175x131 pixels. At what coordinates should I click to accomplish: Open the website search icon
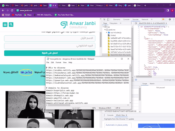(x=11, y=24)
